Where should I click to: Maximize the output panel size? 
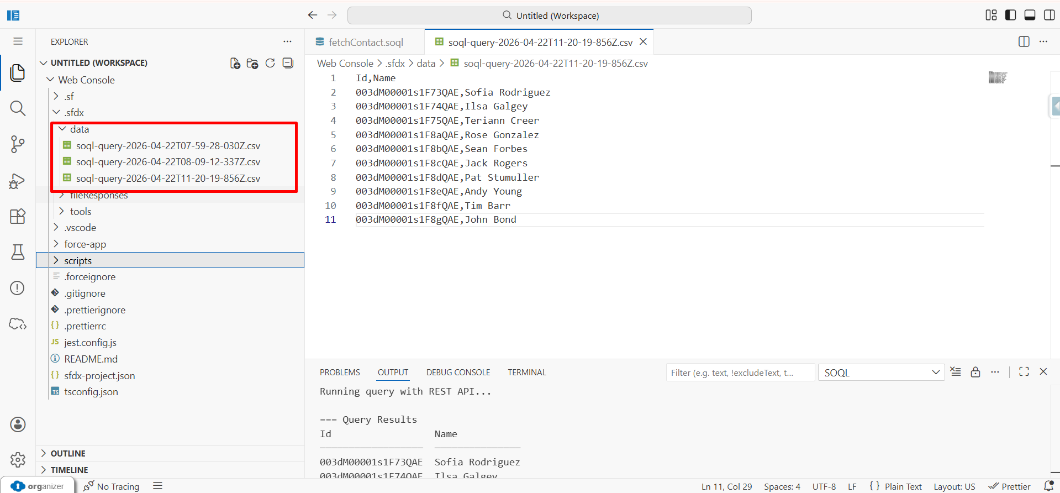coord(1024,372)
